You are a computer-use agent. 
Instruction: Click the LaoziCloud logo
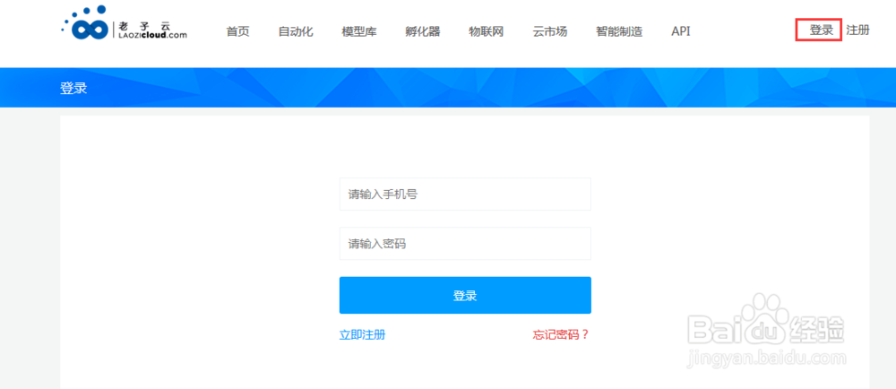(124, 23)
